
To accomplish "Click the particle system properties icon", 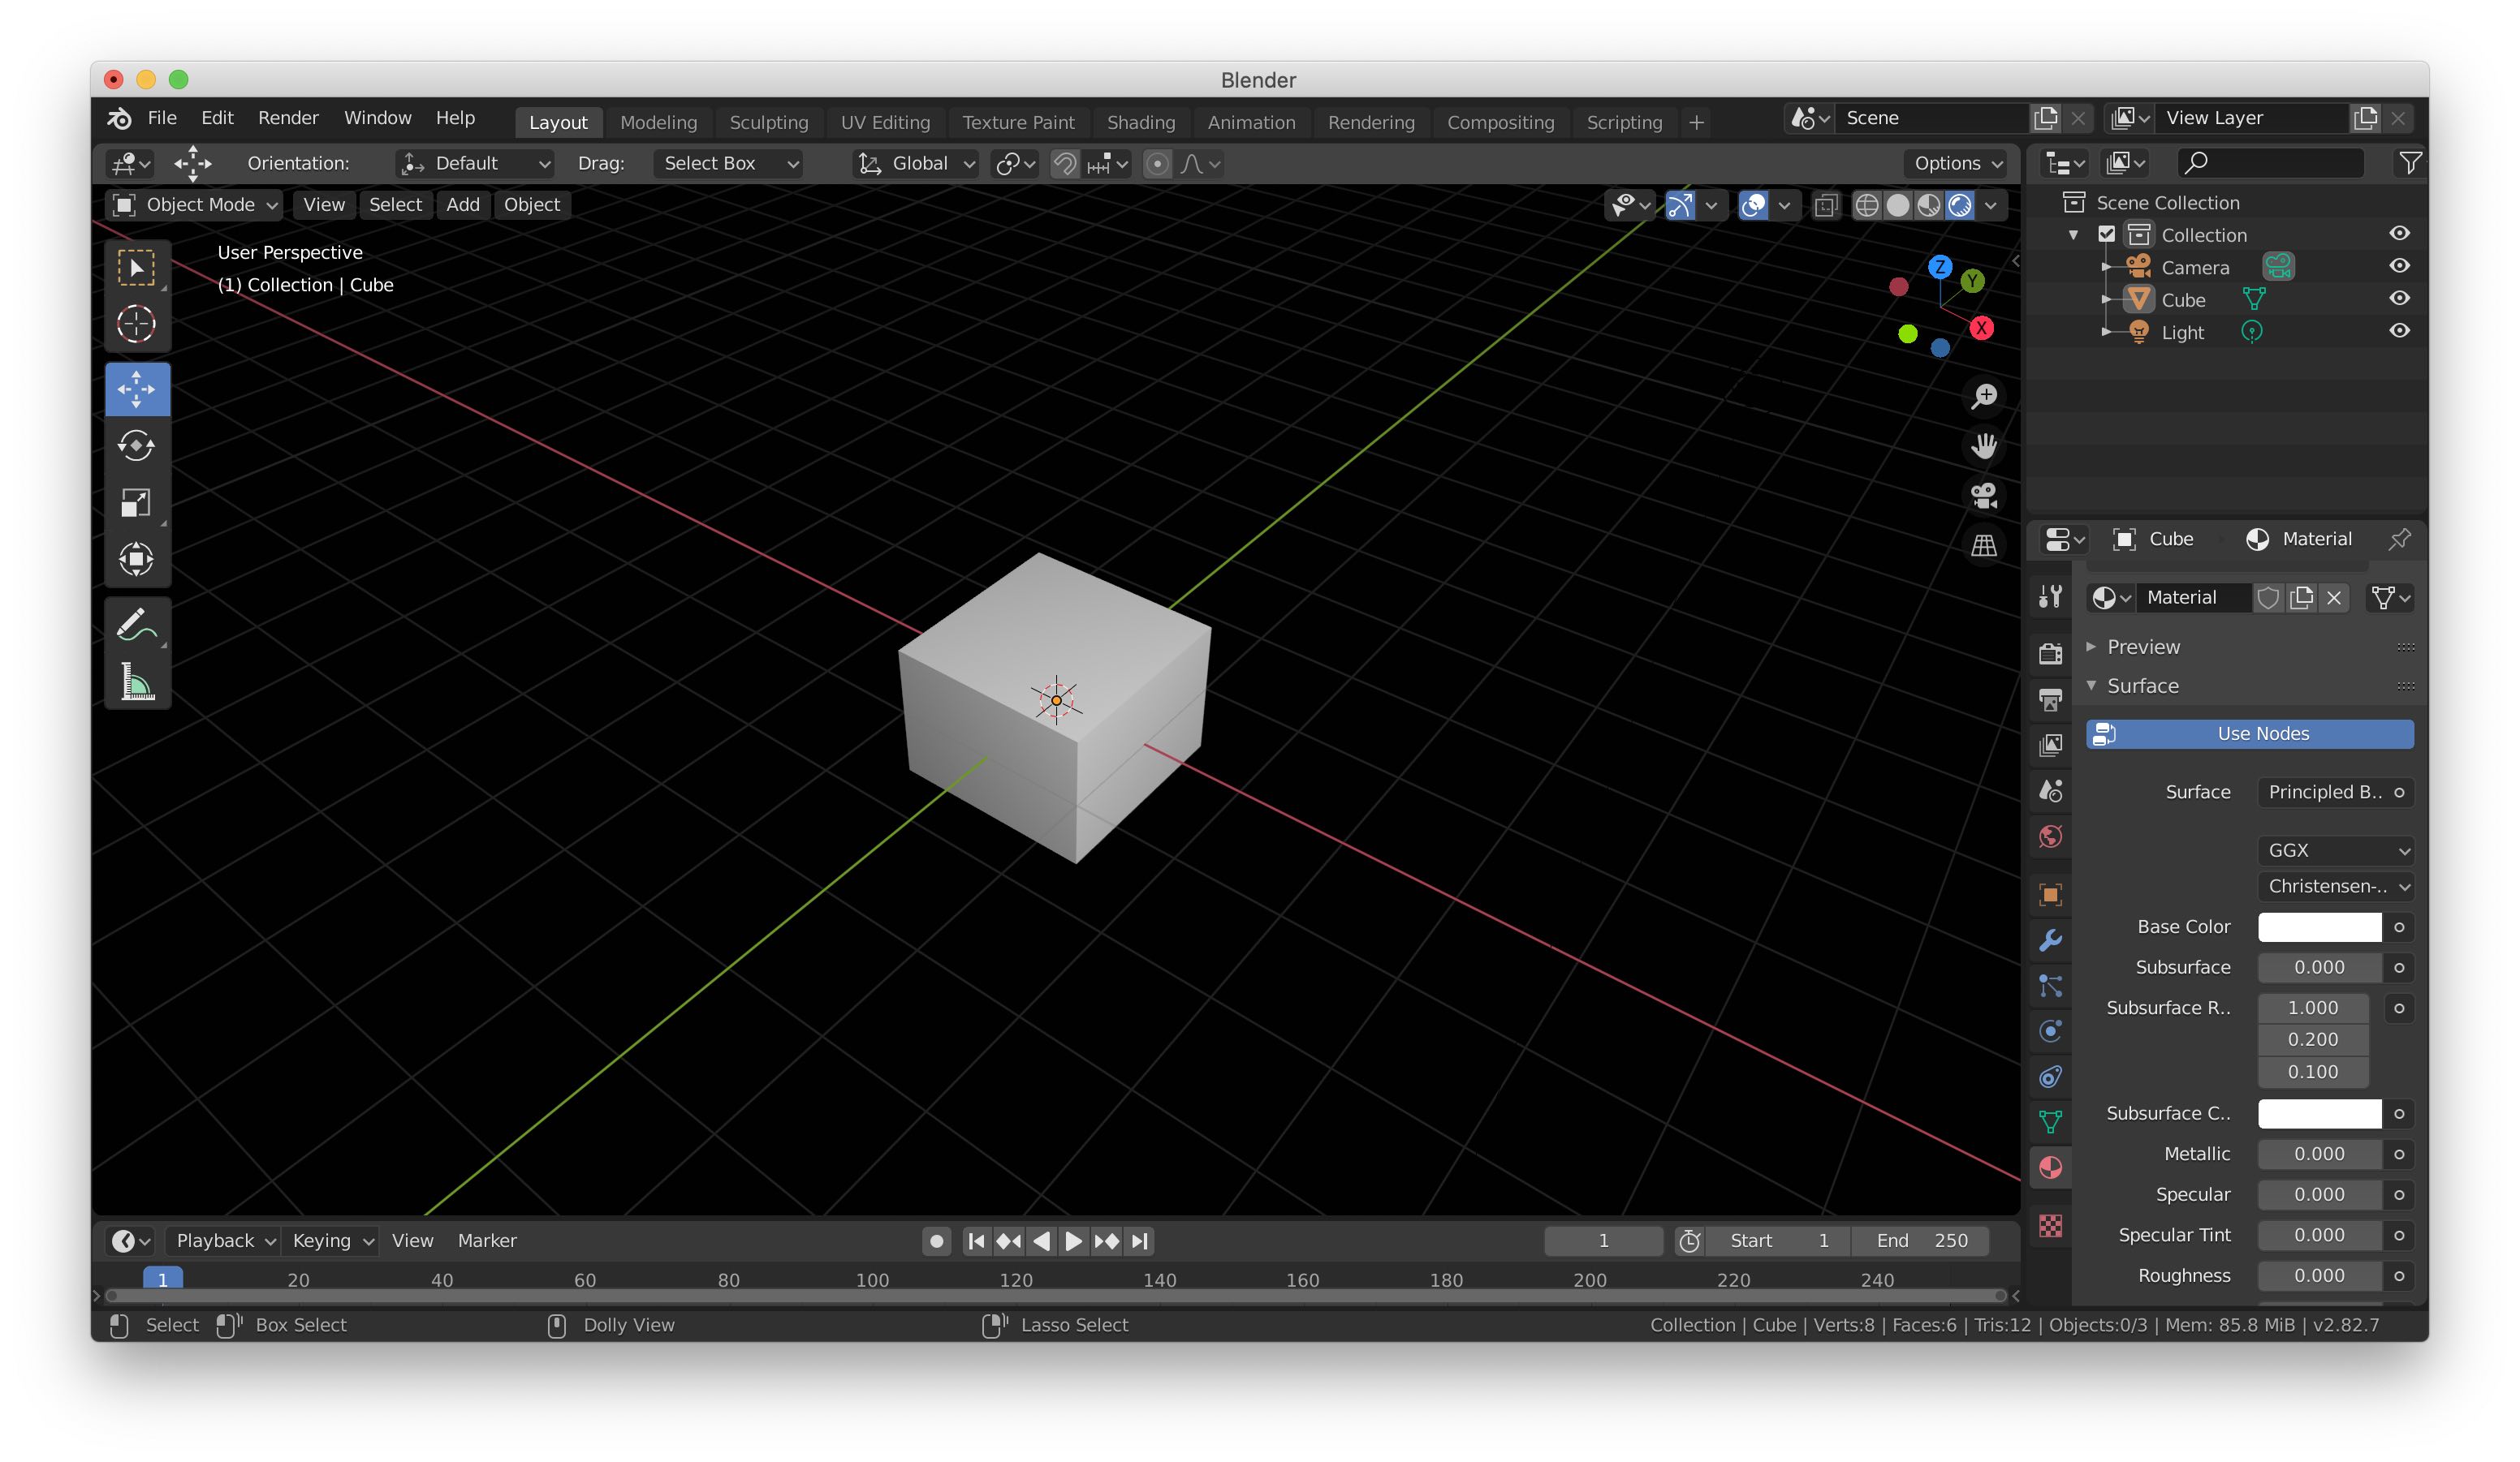I will pos(2052,1034).
